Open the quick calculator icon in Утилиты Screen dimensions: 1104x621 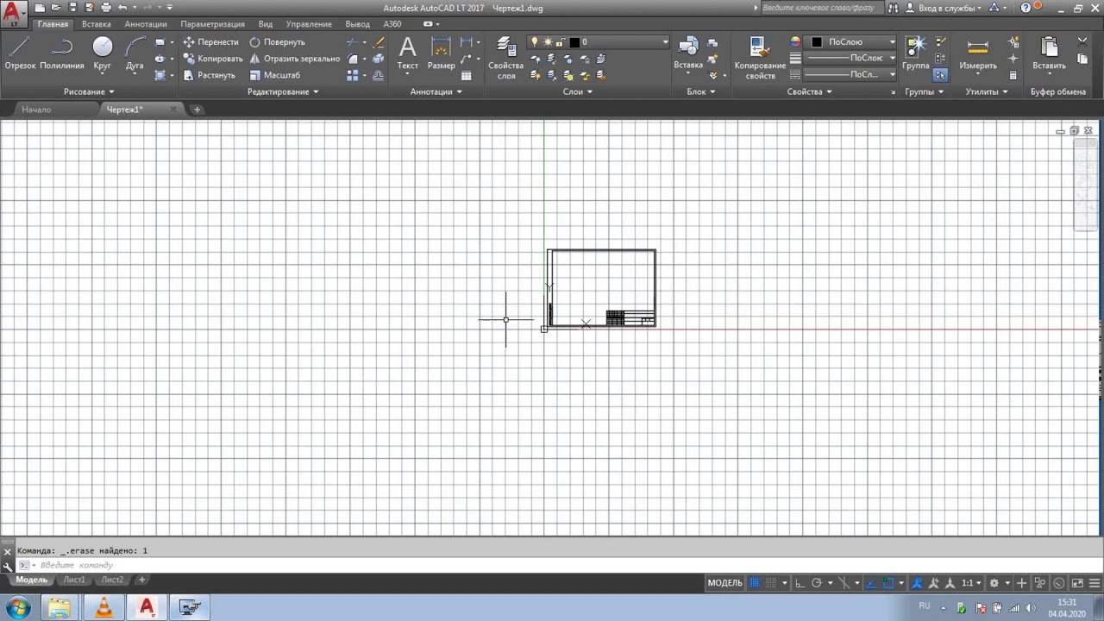(1013, 75)
